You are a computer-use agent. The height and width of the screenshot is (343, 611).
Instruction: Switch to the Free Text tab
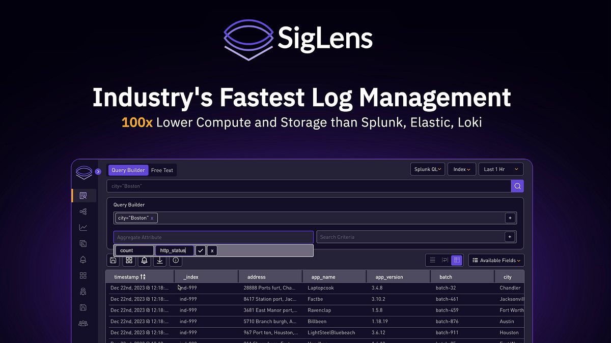tap(162, 170)
